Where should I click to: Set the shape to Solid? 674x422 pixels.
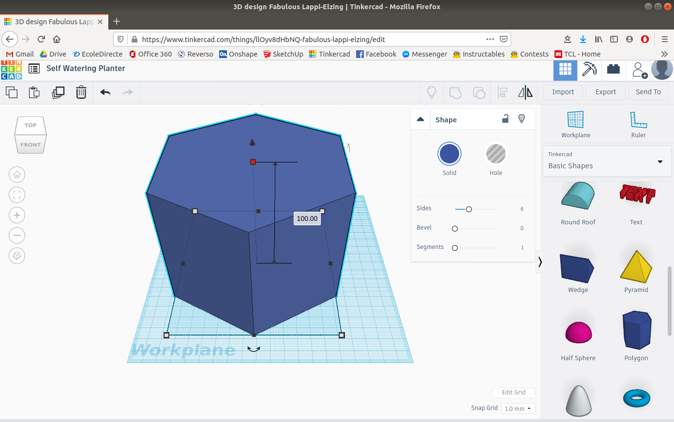(x=449, y=154)
